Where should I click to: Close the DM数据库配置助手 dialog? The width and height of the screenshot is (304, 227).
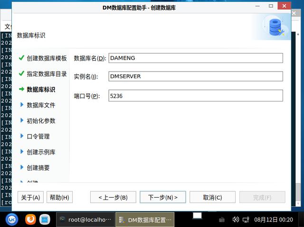(x=284, y=6)
